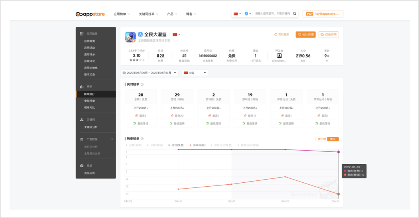Open 全球竞价分析 in sidebar
The width and height of the screenshot is (419, 218).
(x=92, y=153)
